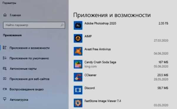Click the 2.35 ГБ size value
This screenshot has height=109, width=177.
tap(163, 24)
